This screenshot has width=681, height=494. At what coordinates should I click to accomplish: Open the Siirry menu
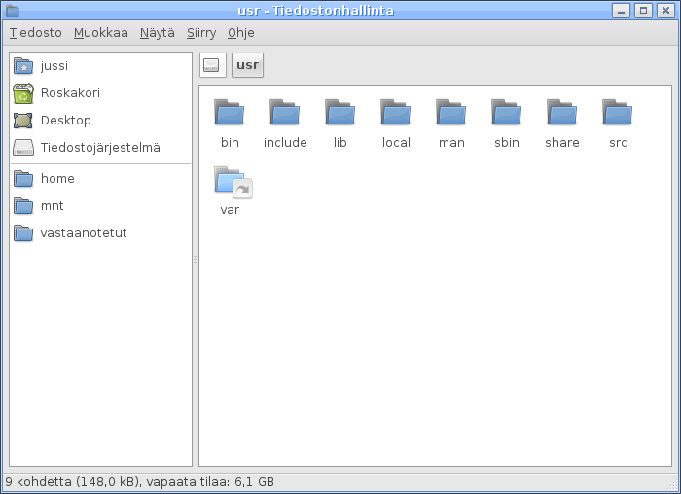tap(201, 32)
